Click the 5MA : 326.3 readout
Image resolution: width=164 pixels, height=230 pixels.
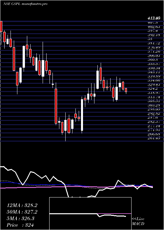coord(20,218)
